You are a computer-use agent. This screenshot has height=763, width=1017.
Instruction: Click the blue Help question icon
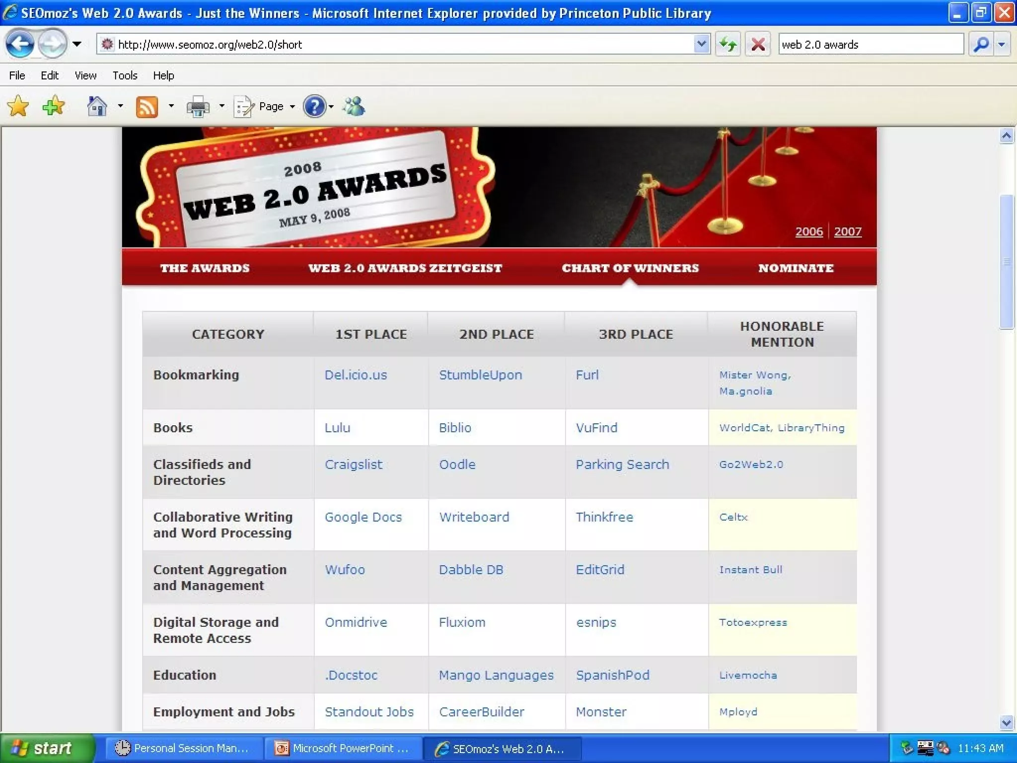(x=314, y=106)
